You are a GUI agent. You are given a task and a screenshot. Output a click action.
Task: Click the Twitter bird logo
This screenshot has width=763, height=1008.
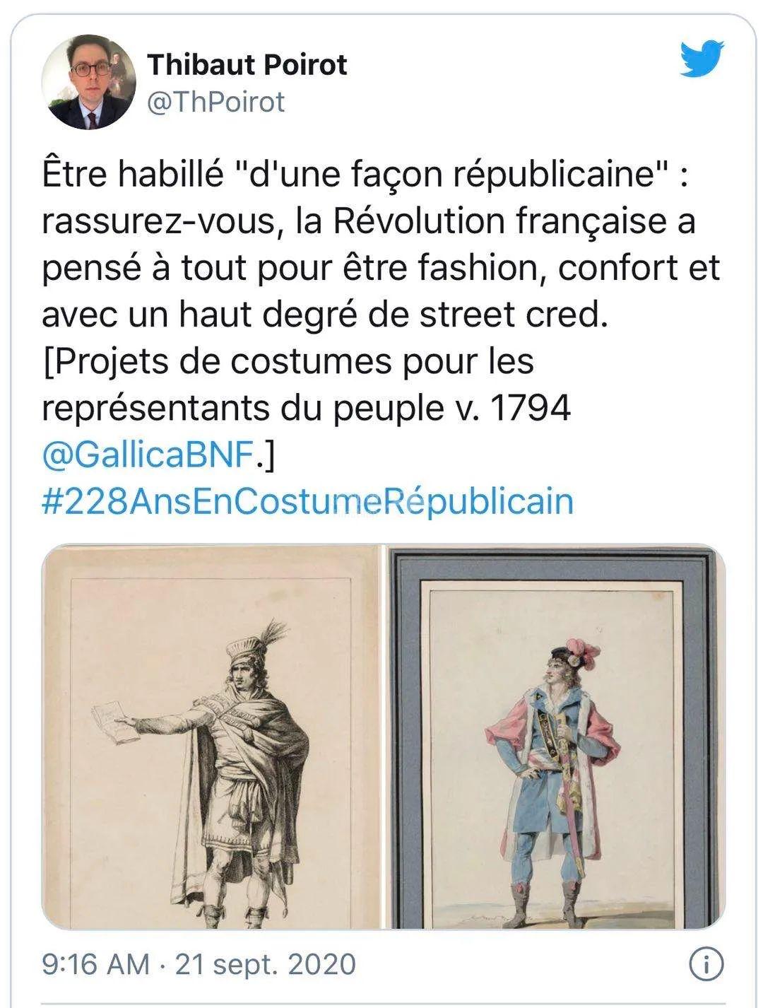[x=702, y=58]
